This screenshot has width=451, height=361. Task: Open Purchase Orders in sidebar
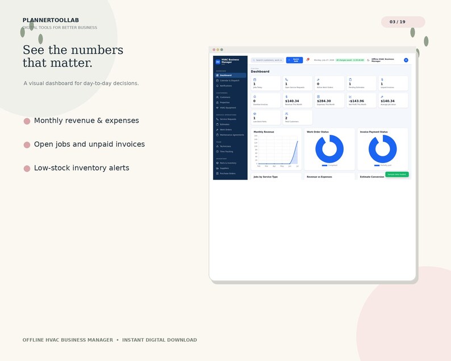[230, 173]
